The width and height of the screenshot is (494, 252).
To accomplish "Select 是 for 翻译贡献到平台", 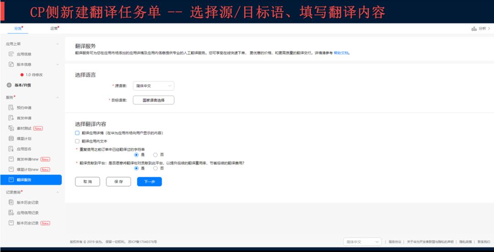I will (x=136, y=168).
